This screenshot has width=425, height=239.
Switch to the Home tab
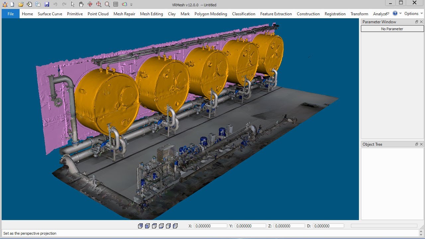point(27,14)
